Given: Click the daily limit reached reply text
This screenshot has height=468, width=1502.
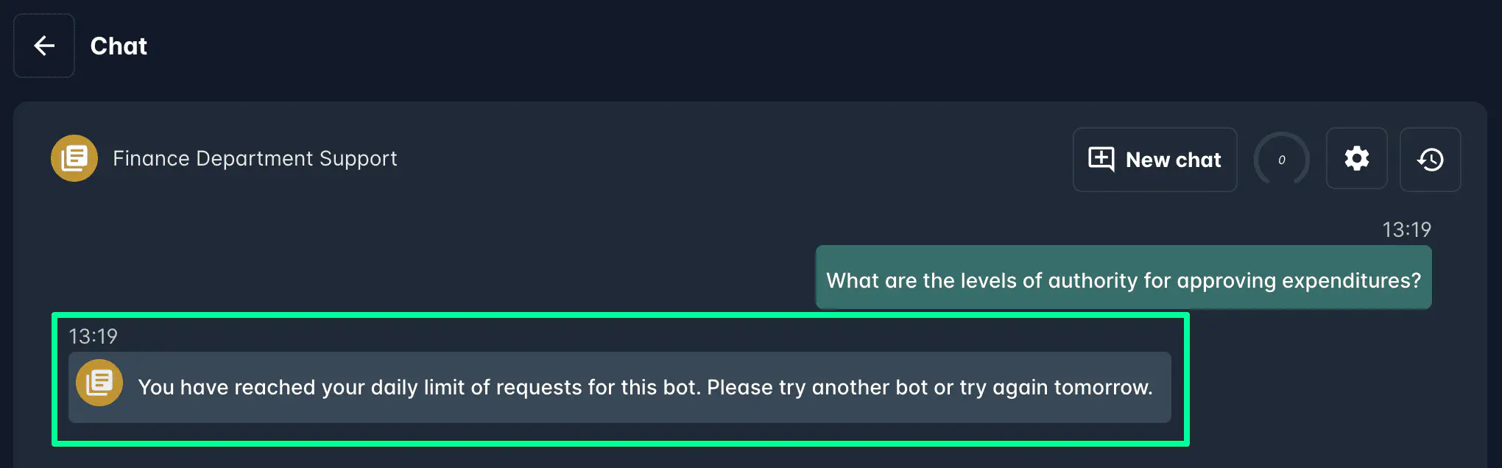Looking at the screenshot, I should click(x=644, y=387).
